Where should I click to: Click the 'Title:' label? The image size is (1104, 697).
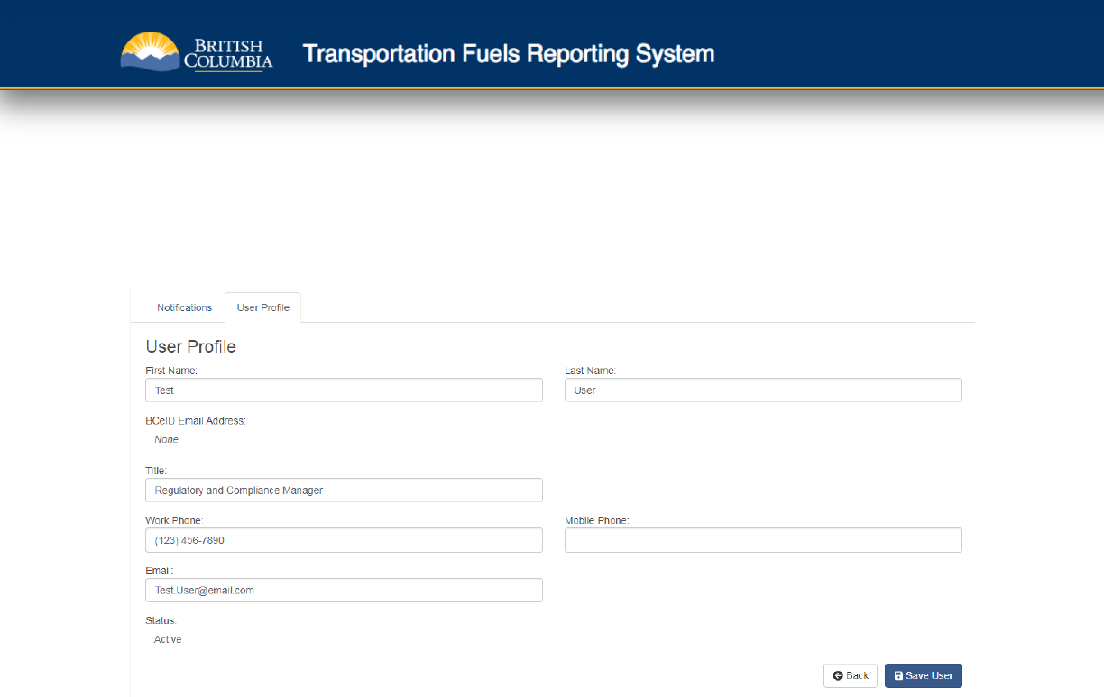pyautogui.click(x=156, y=471)
